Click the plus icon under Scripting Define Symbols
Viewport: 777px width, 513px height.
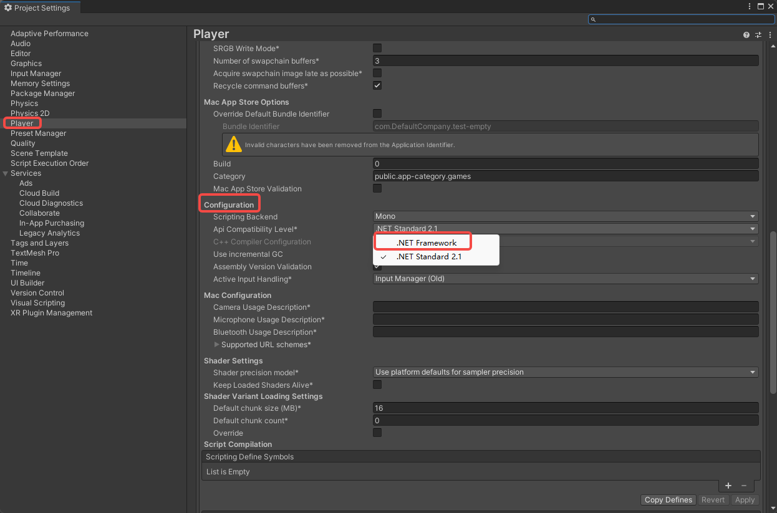point(728,486)
